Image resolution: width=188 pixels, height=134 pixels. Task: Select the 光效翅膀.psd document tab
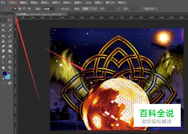(x=40, y=14)
